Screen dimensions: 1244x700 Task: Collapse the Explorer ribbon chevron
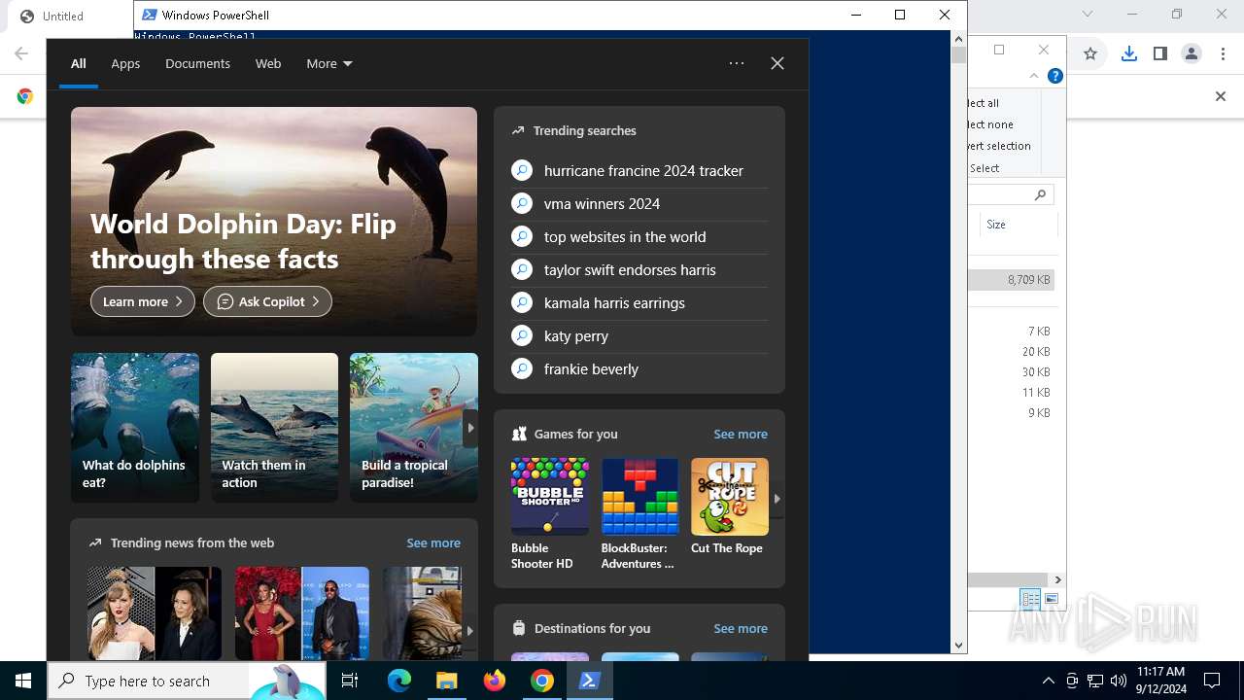pos(1034,76)
